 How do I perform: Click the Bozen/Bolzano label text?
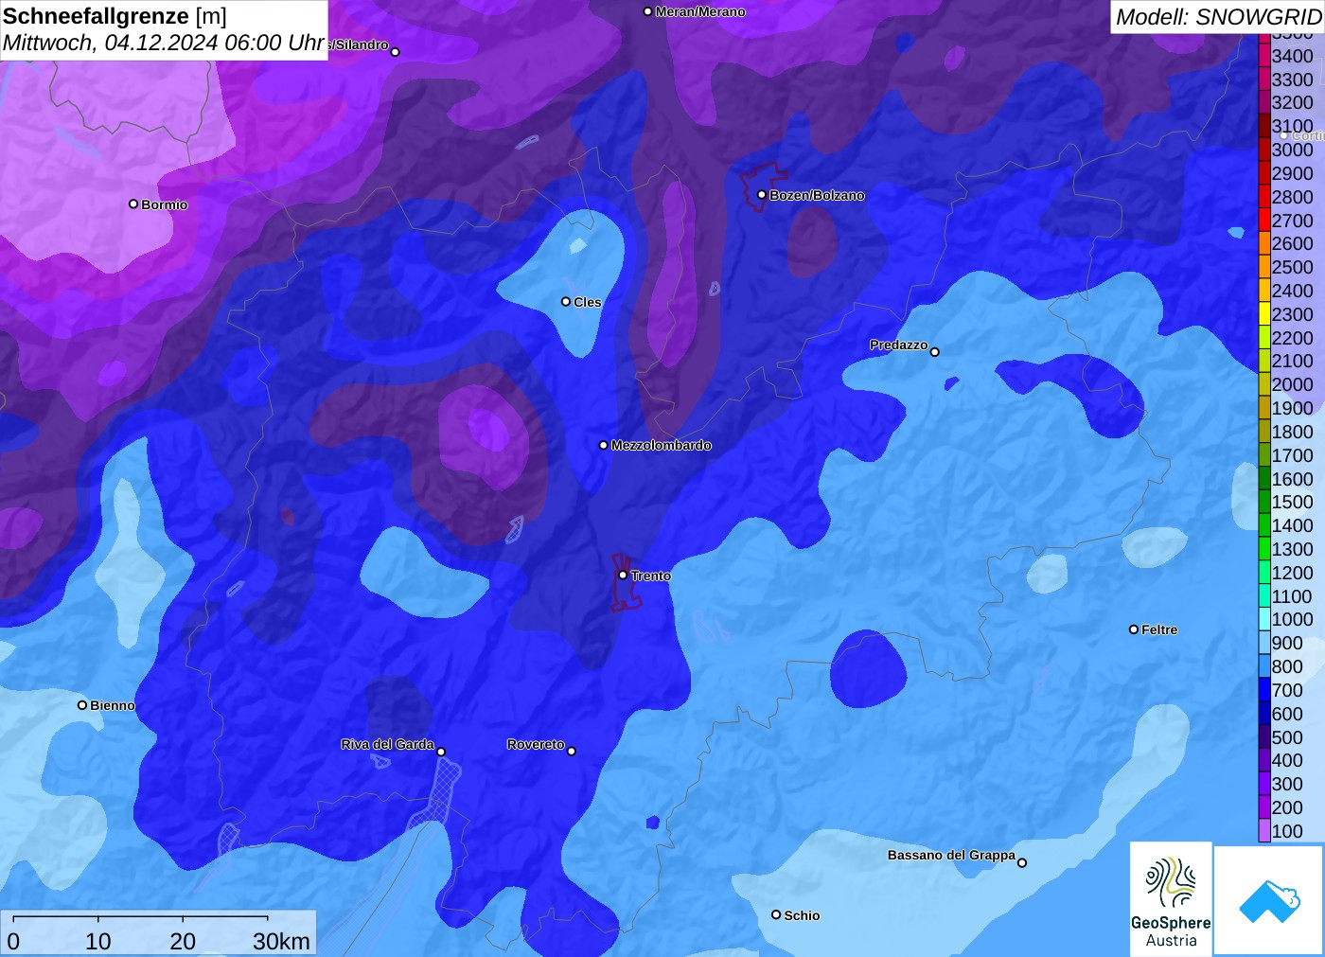[x=817, y=195]
